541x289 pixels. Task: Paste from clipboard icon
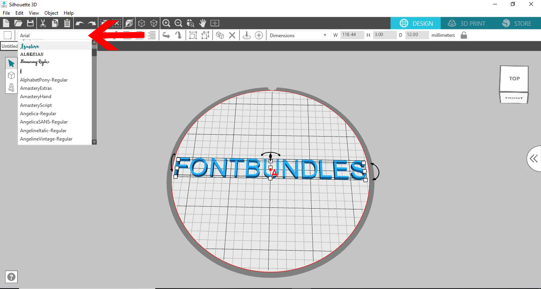(67, 23)
